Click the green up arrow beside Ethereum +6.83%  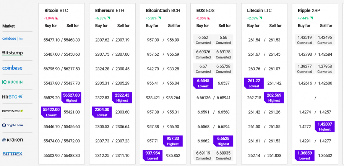[109, 18]
